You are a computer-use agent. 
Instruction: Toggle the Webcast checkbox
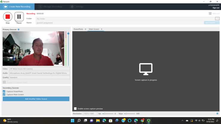[210, 13]
